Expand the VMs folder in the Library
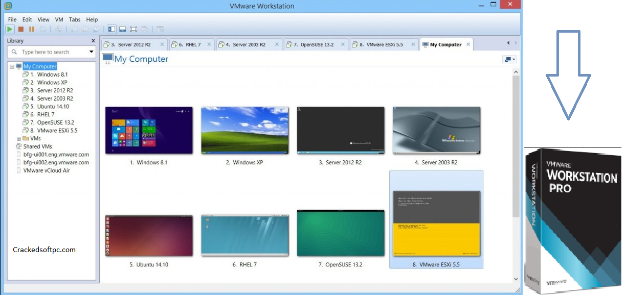The width and height of the screenshot is (626, 296). pos(19,138)
